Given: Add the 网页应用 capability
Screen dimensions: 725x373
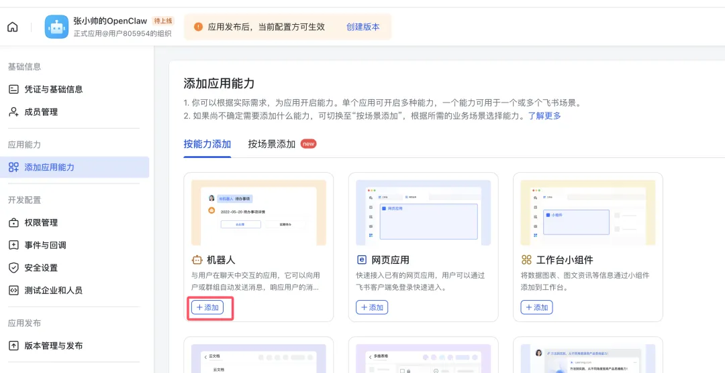Looking at the screenshot, I should click(372, 307).
